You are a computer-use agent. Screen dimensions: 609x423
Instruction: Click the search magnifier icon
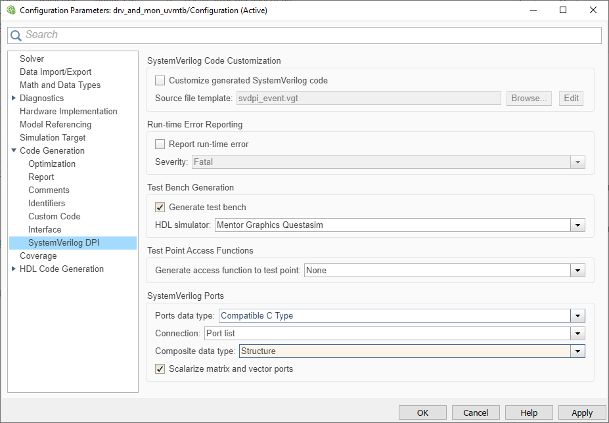tap(16, 35)
